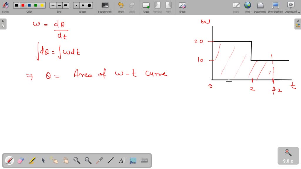
Task: Select the draw lines tool
Action: [x=110, y=160]
